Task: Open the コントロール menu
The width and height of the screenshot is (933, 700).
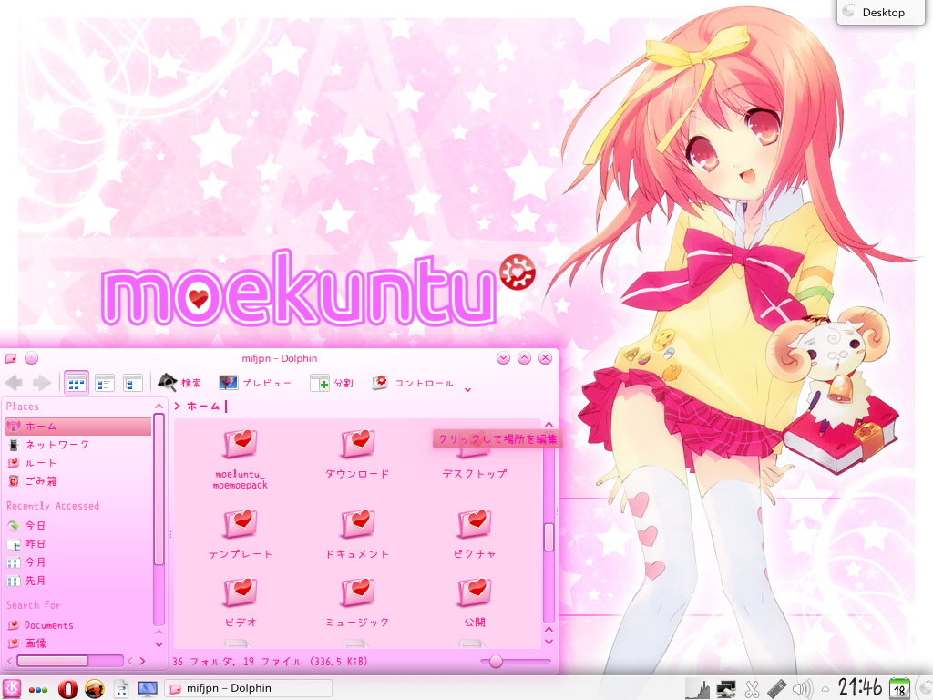Action: pyautogui.click(x=413, y=383)
